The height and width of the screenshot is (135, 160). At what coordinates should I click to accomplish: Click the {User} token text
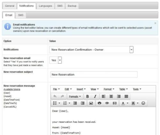[x=7, y=93]
